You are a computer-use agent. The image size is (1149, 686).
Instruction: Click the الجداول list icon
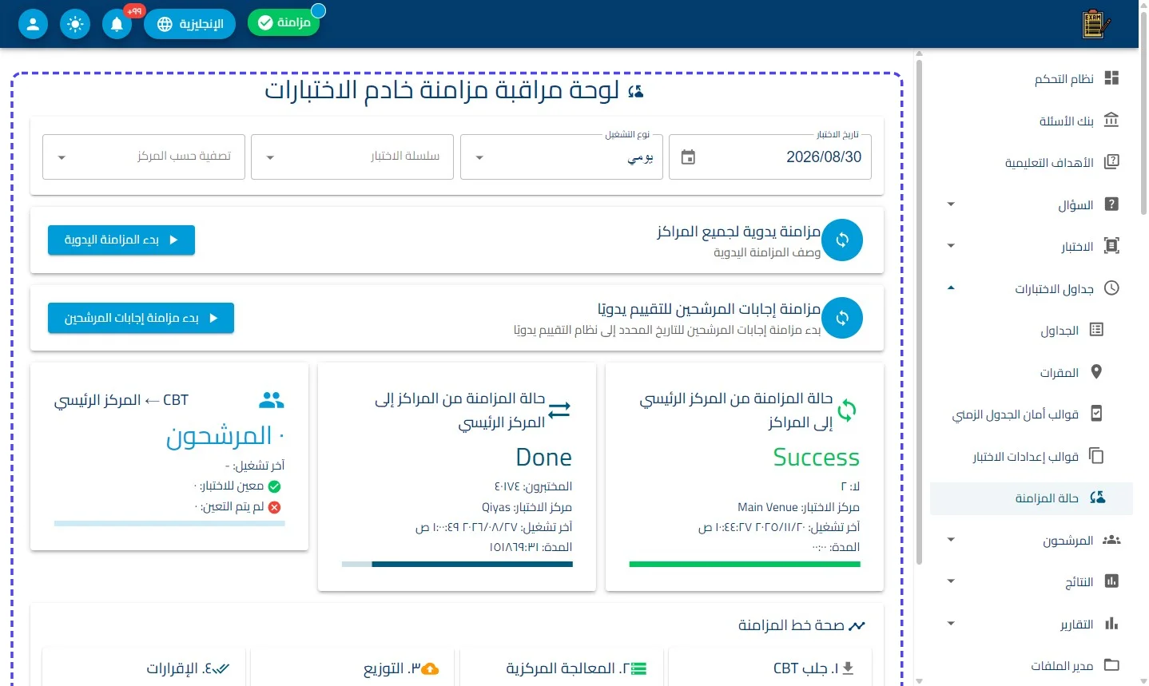coord(1096,330)
